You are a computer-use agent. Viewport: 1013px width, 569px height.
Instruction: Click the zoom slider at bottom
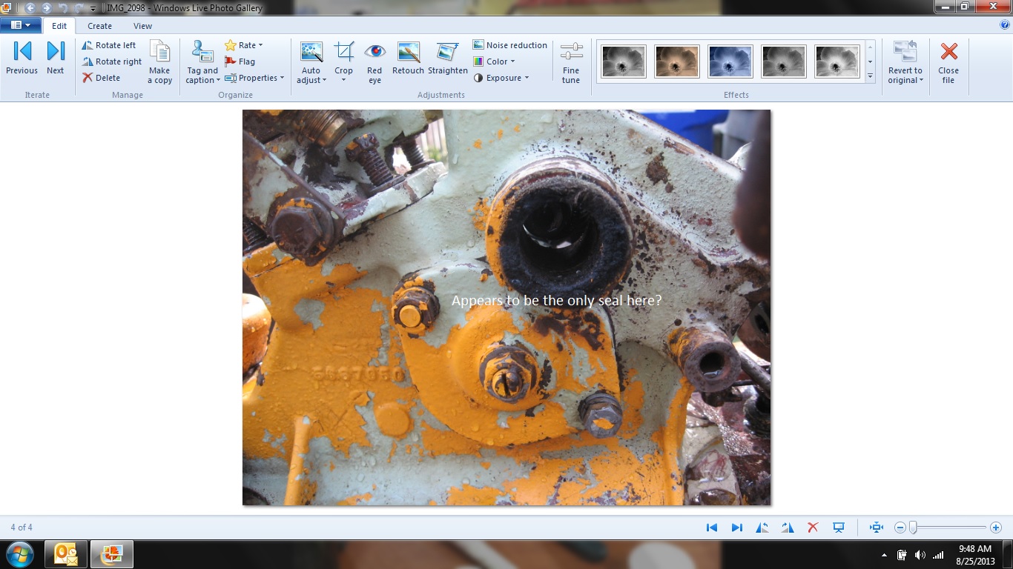point(948,528)
